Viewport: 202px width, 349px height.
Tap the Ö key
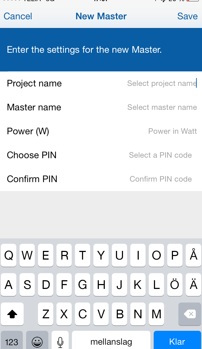click(x=175, y=285)
